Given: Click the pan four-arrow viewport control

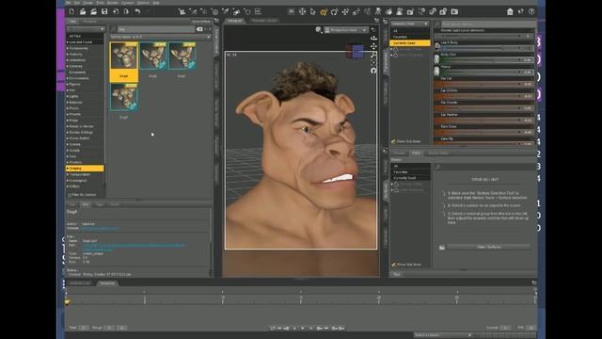Looking at the screenshot, I should coord(373,46).
